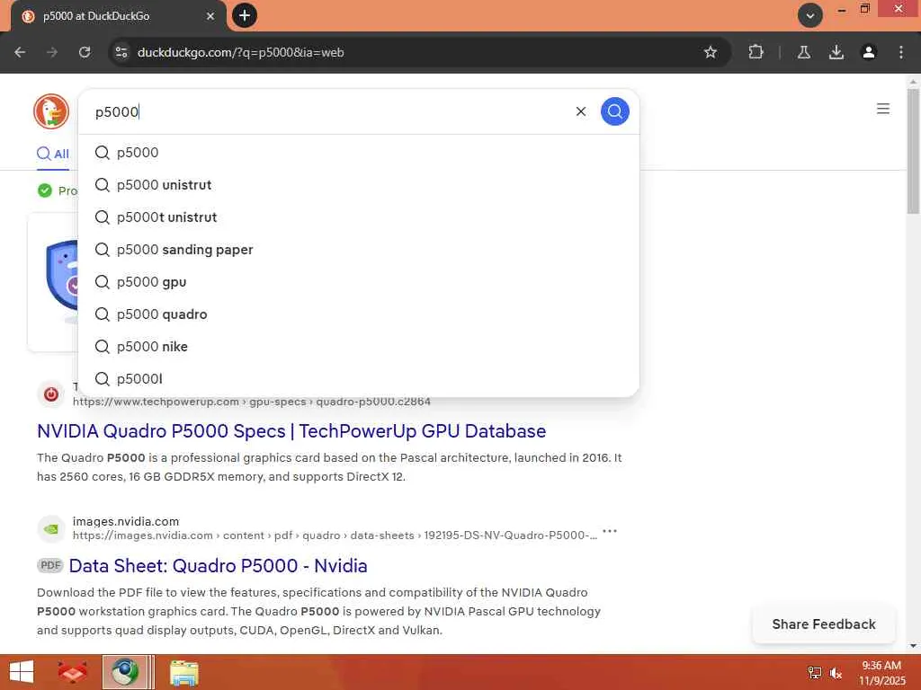Screen dimensions: 921x690
Task: Click the browser address bar URL
Action: click(241, 52)
